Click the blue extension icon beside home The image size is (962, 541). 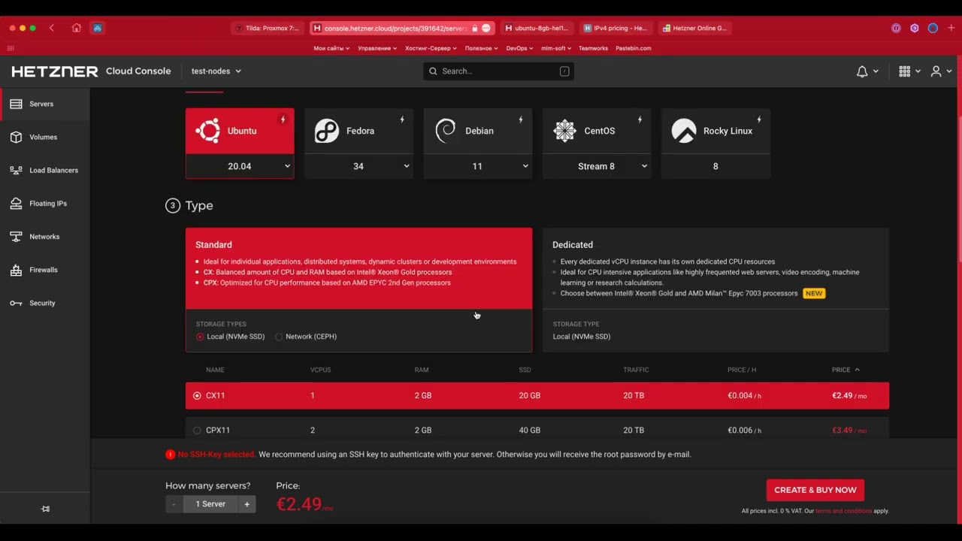pos(97,28)
